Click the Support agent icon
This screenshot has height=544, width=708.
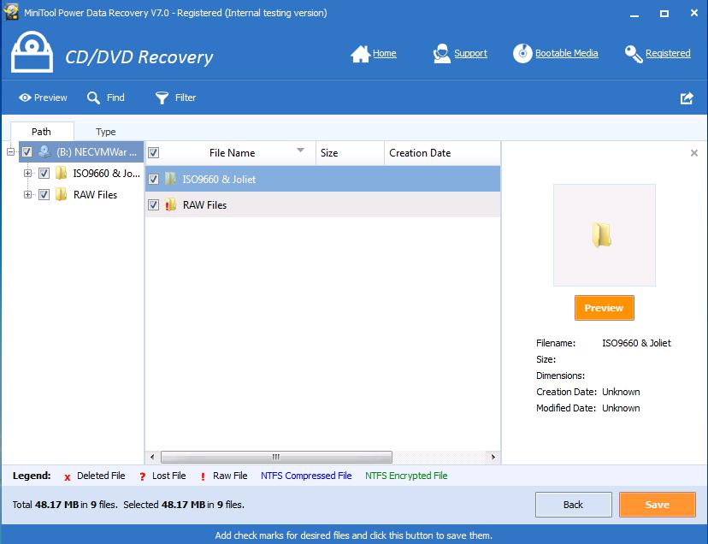441,53
